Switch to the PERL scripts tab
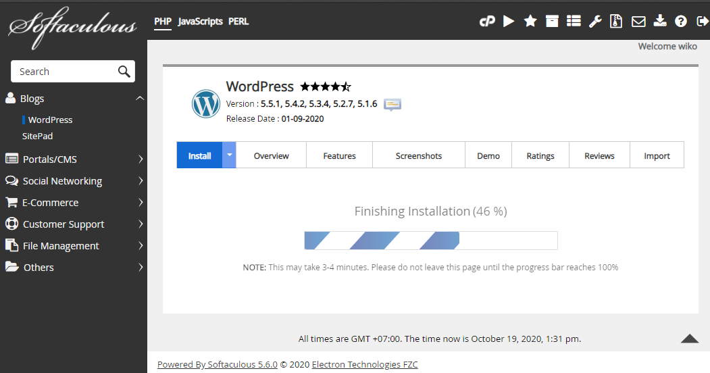The width and height of the screenshot is (710, 373). coord(238,21)
